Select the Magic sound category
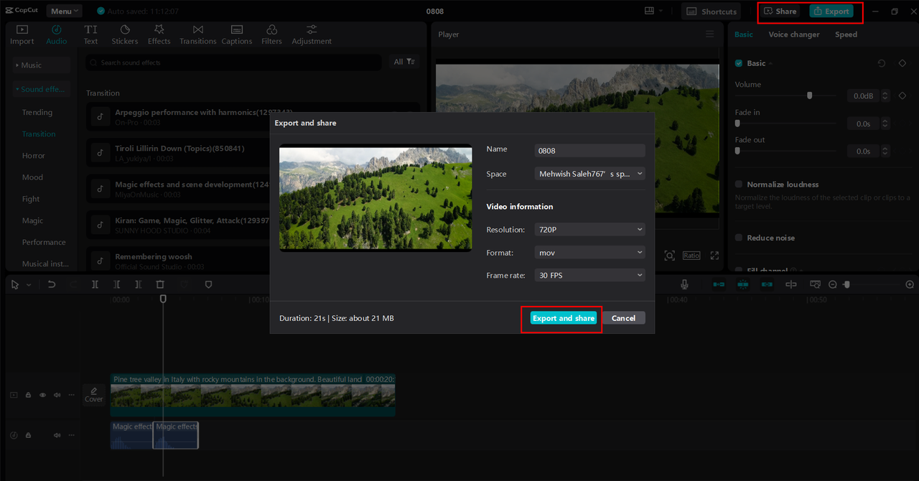The height and width of the screenshot is (481, 919). [x=32, y=220]
